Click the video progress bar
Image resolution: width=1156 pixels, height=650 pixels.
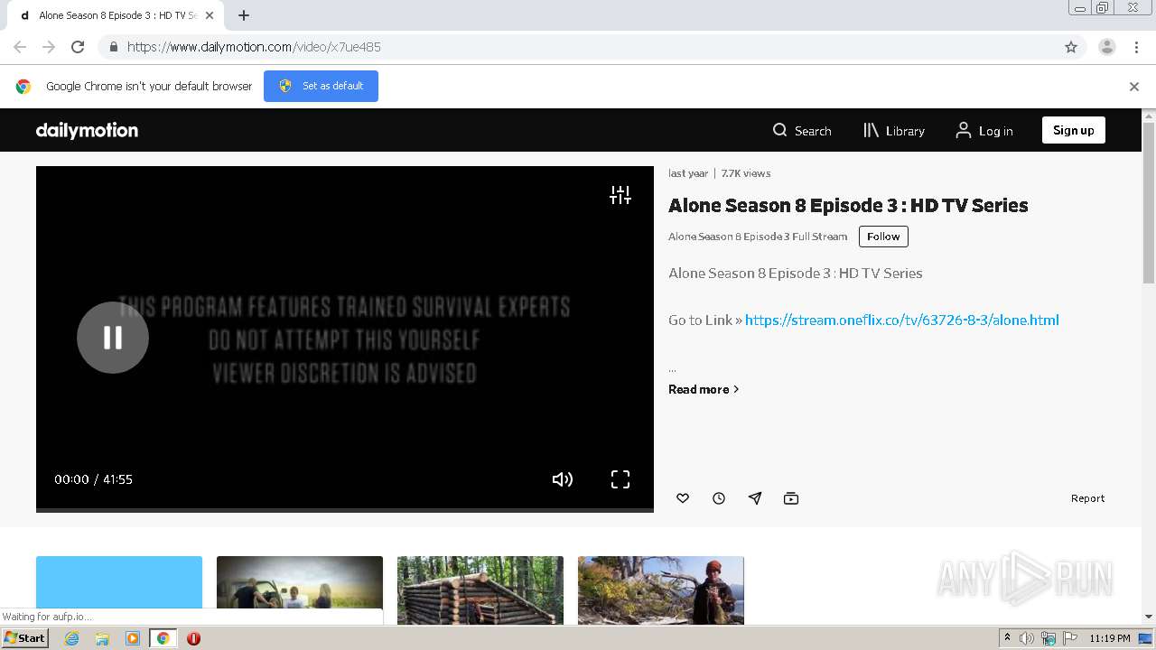pos(345,510)
